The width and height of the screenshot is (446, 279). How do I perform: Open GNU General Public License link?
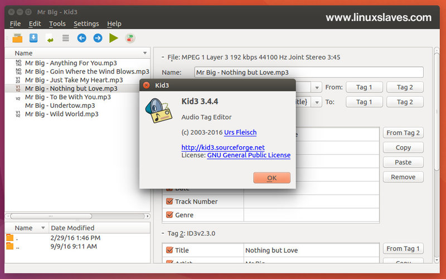click(x=249, y=155)
